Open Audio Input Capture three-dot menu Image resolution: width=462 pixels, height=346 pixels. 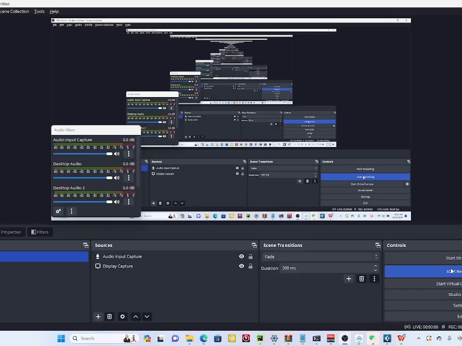point(128,154)
